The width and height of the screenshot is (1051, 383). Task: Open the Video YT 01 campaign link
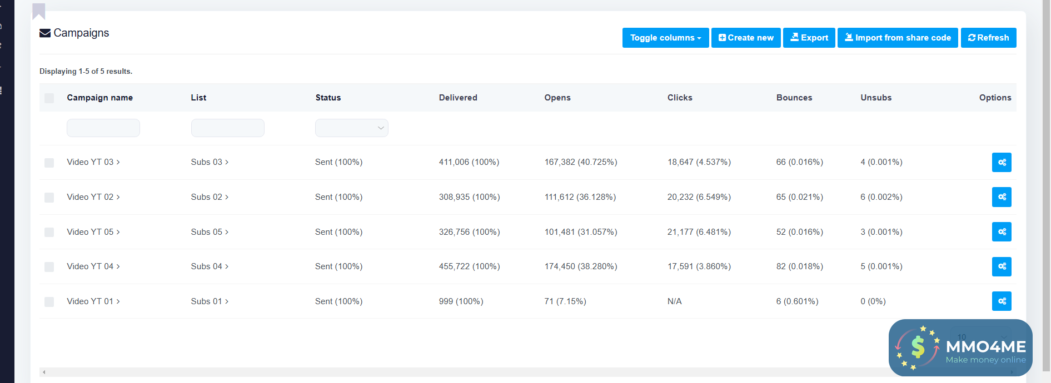coord(93,301)
